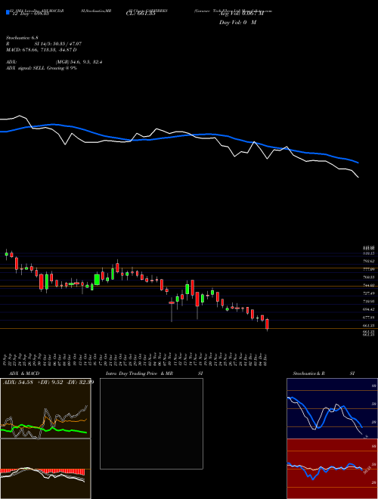Click the last red candlestick on 05 Dec
The width and height of the screenshot is (378, 499).
pos(268,324)
